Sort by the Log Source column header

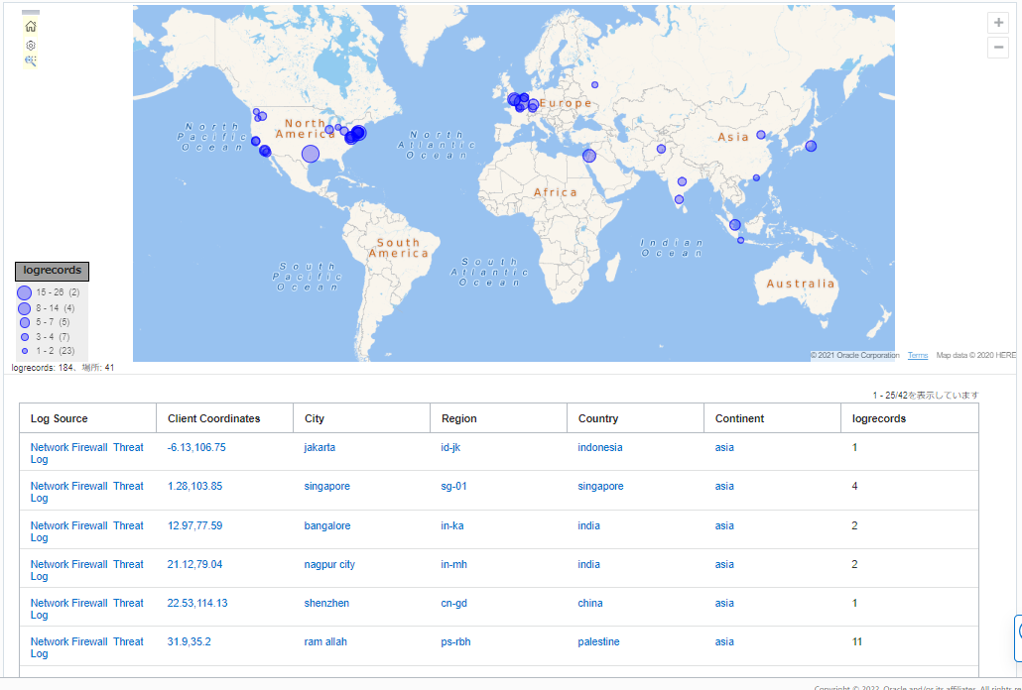click(60, 418)
